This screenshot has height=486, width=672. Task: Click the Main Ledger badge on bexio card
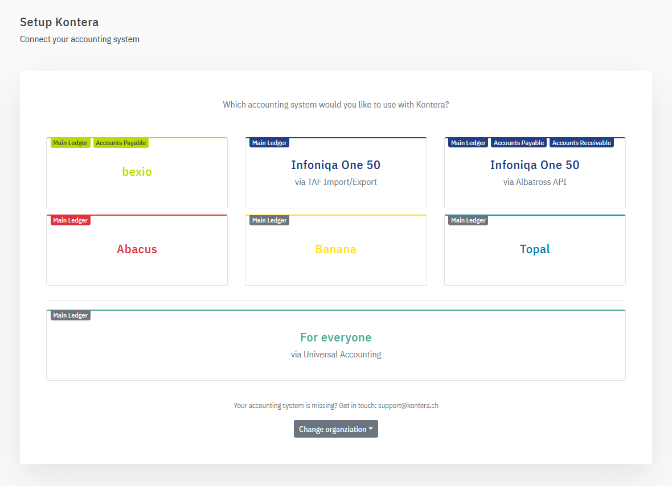point(70,143)
